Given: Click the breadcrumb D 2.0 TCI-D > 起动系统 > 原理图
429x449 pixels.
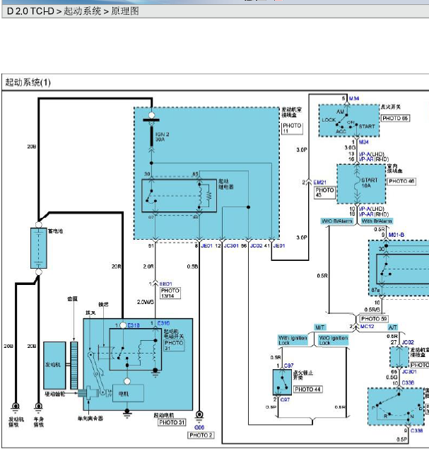Looking at the screenshot, I should (73, 11).
